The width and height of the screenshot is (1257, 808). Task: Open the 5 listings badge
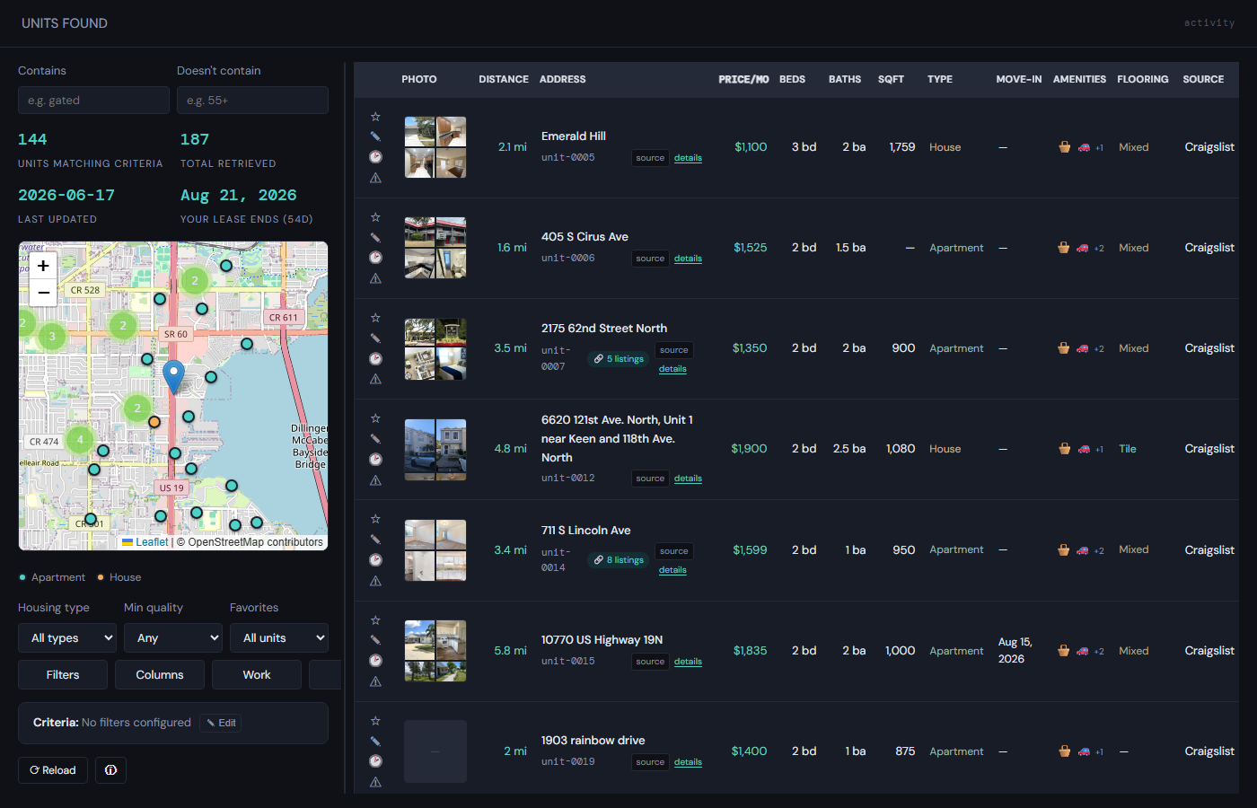pos(619,359)
